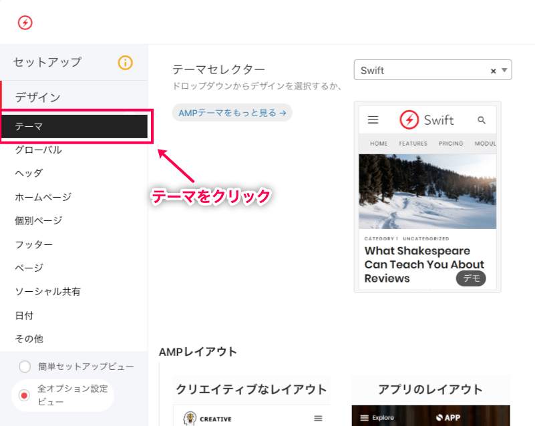Select the クリエイティブなレイアウト layout

pos(251,389)
